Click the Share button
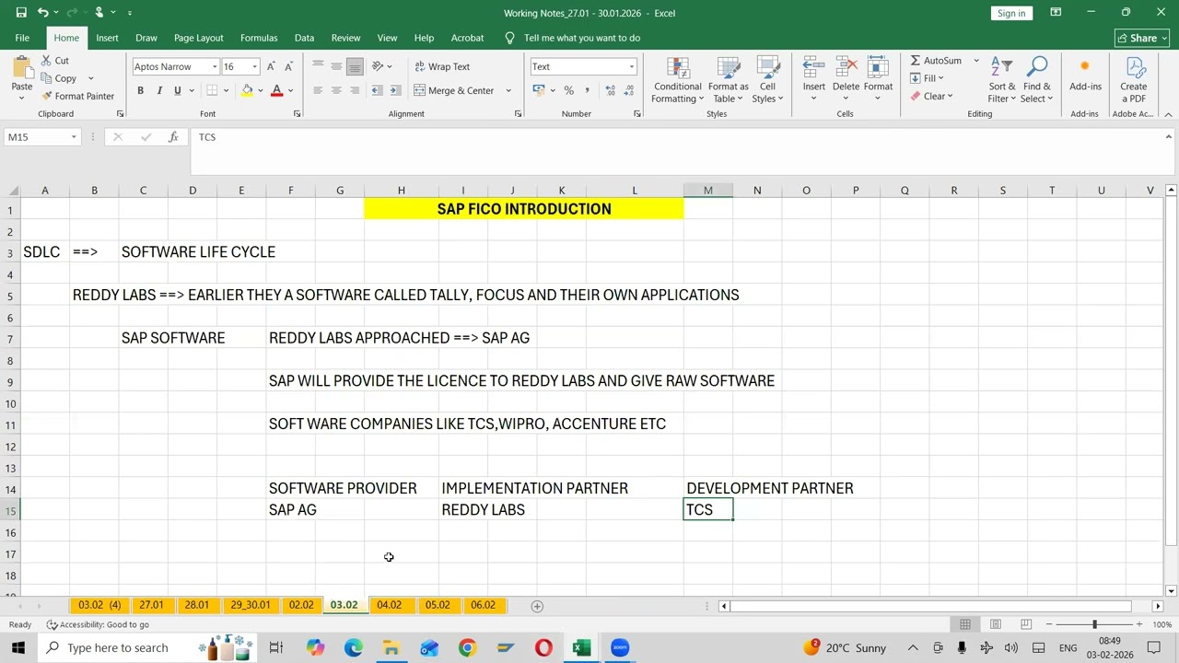 point(1141,38)
